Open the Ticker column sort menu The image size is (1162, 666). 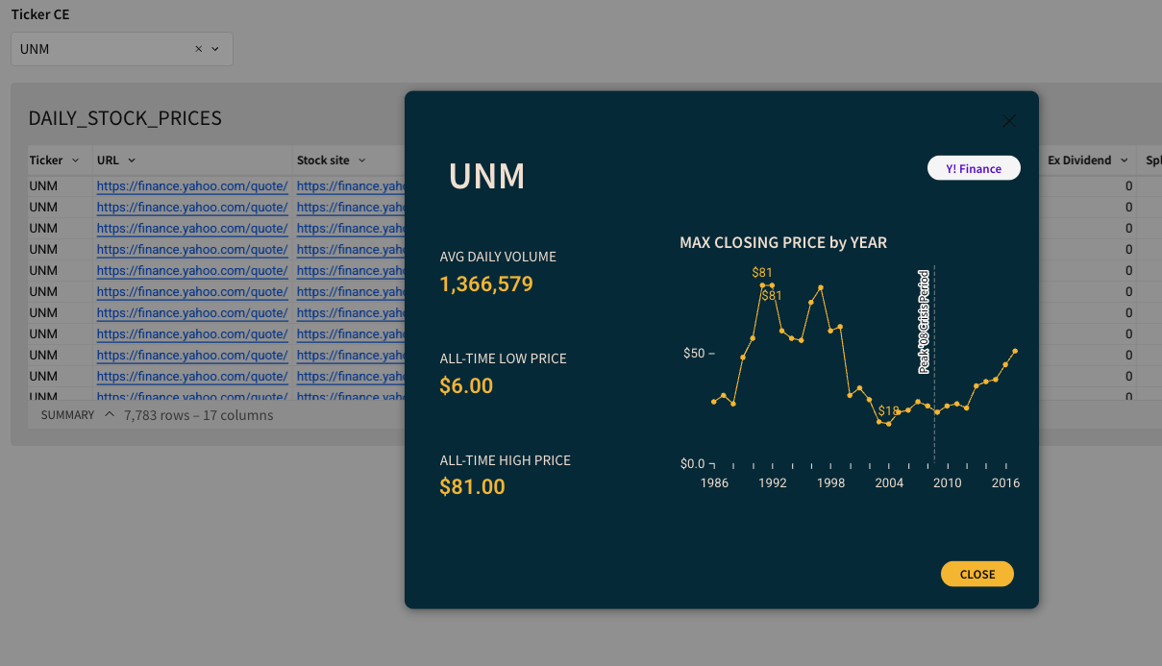76,160
